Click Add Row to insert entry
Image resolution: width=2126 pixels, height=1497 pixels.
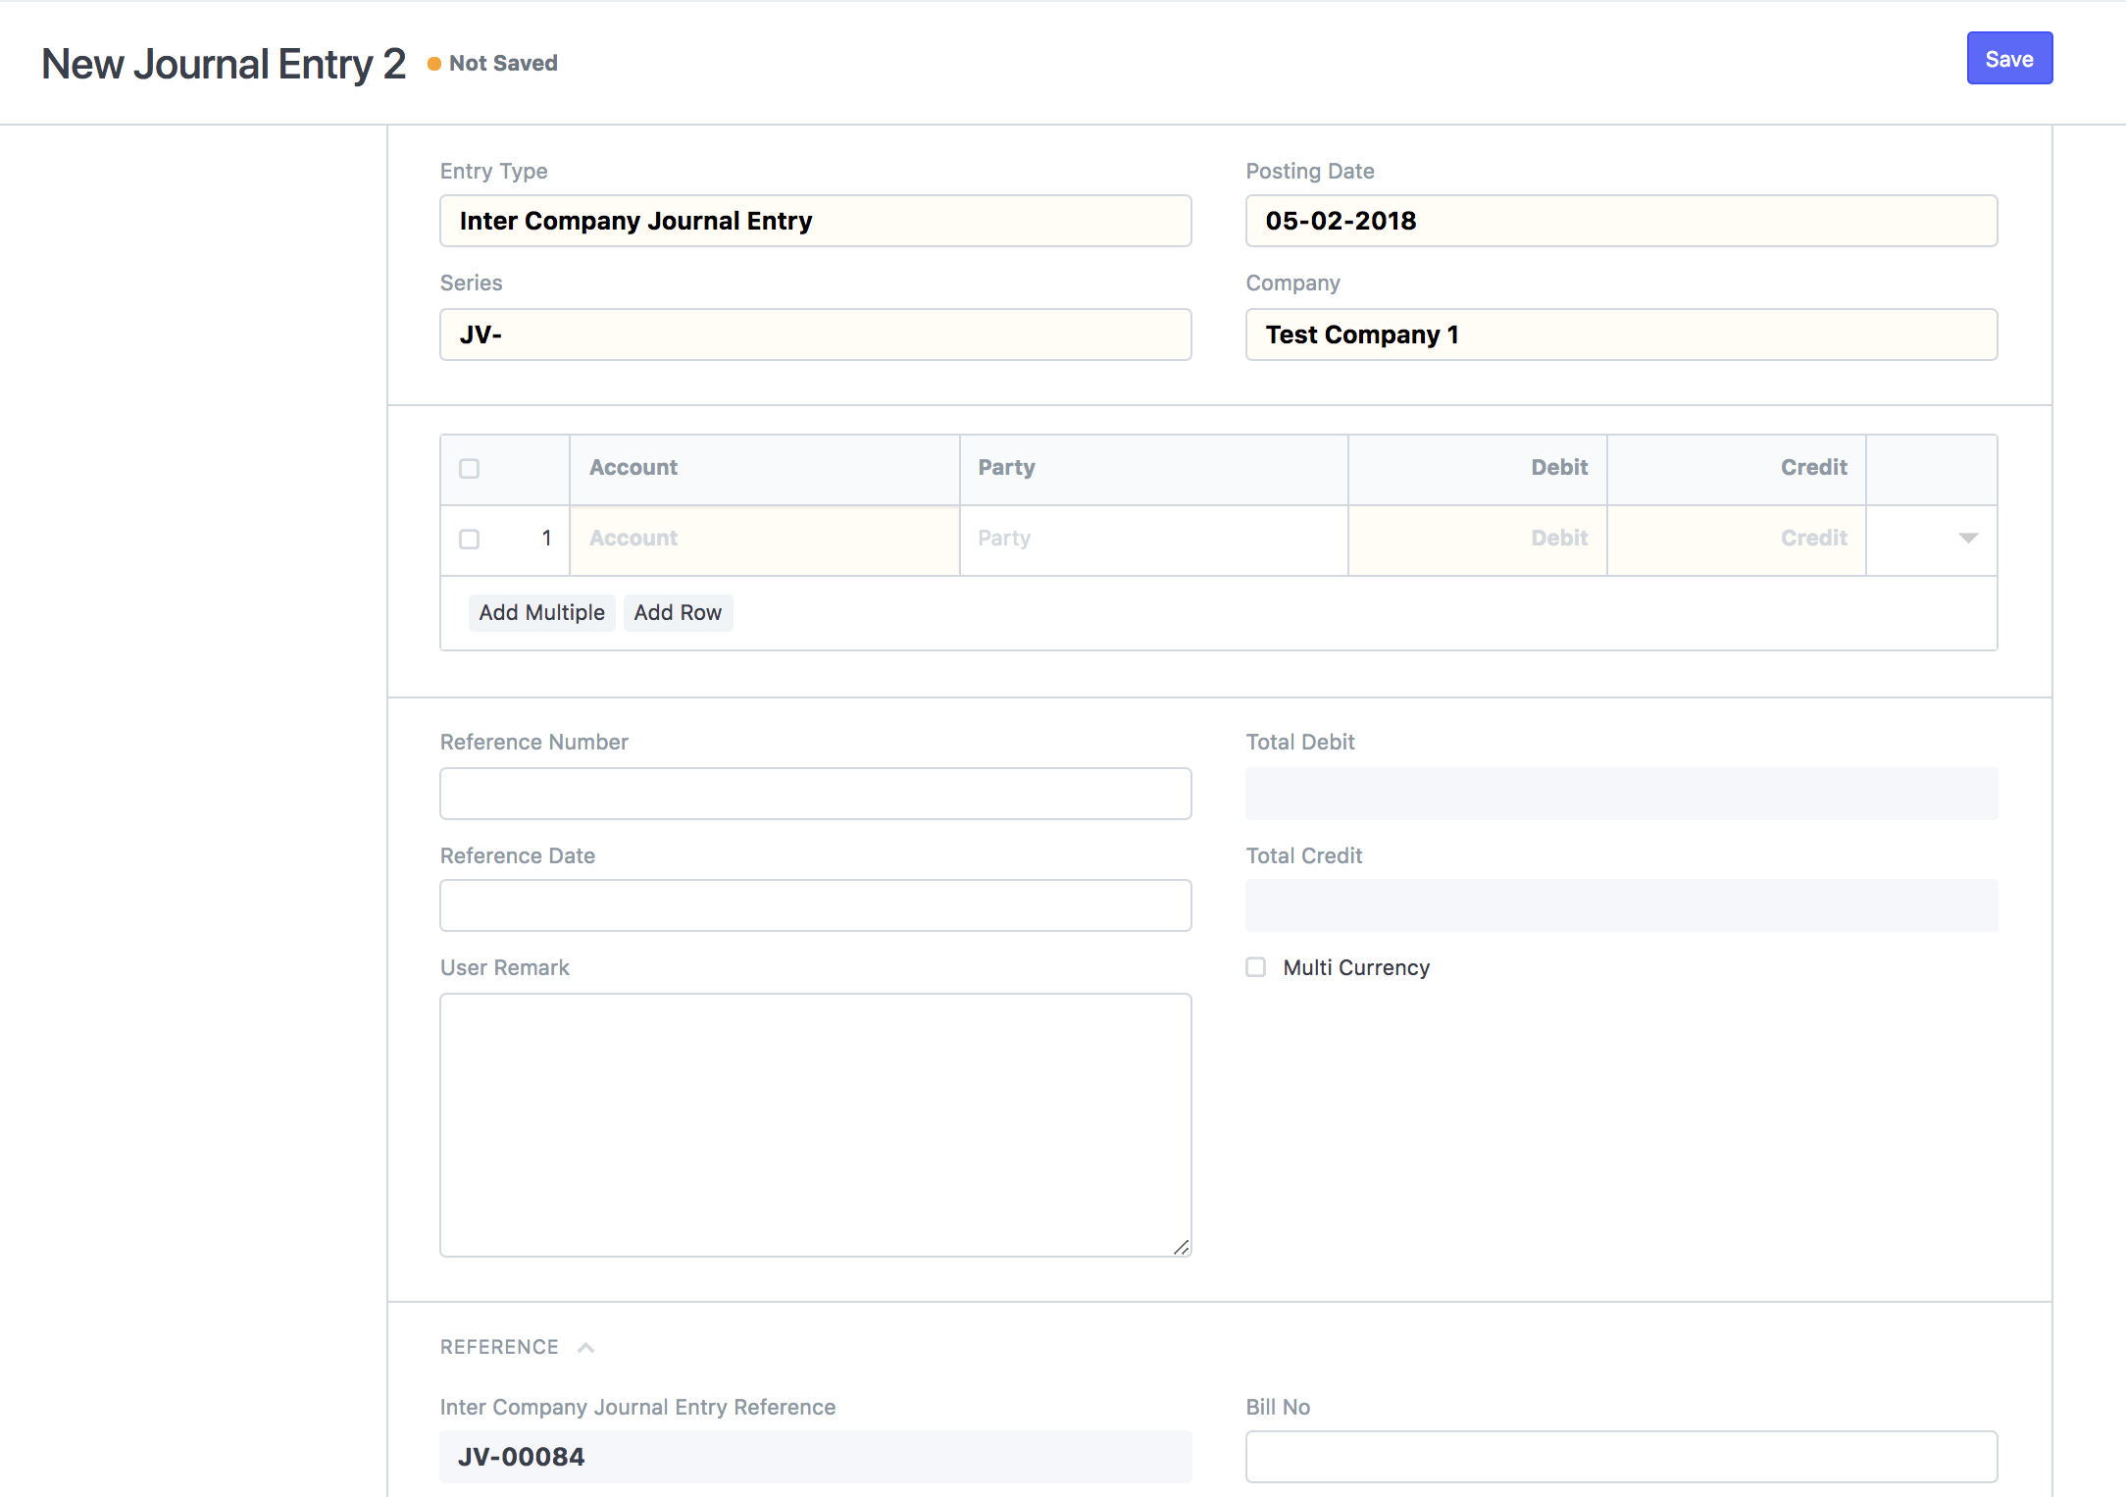[677, 611]
